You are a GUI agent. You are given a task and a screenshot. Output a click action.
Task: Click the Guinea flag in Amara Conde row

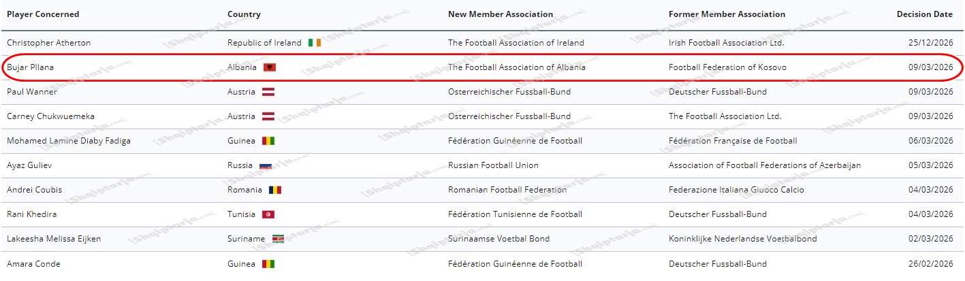pos(268,264)
